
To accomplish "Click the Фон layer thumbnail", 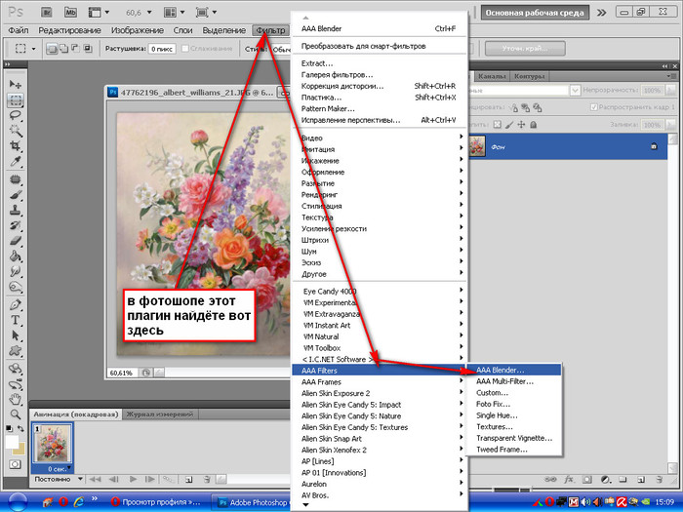I will coord(476,146).
